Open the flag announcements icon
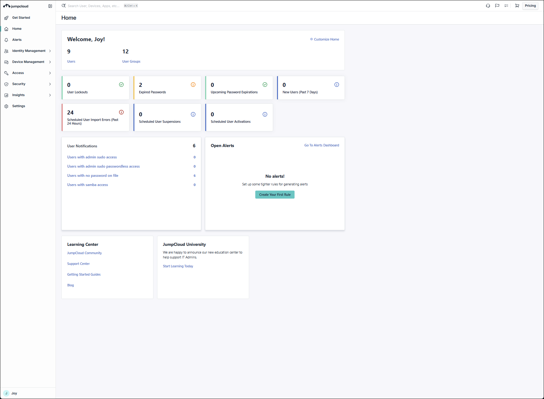 coord(497,6)
